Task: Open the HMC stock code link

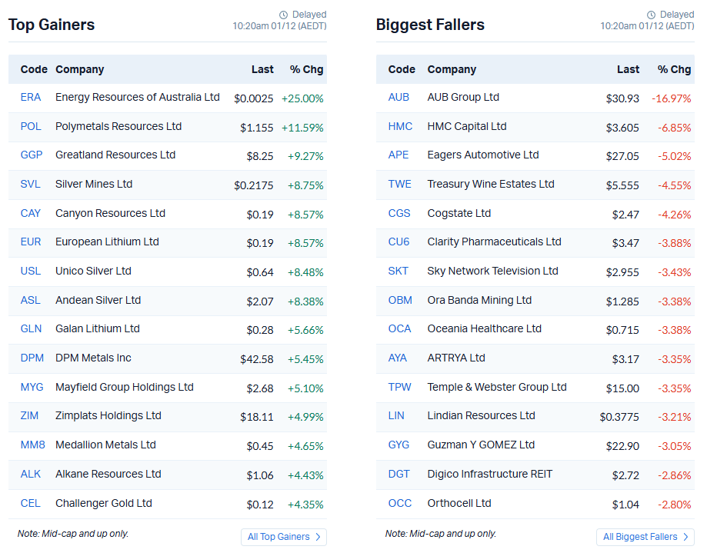Action: [x=400, y=127]
